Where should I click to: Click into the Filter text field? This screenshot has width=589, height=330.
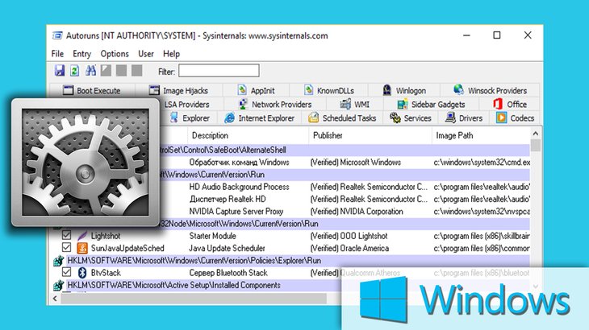(219, 71)
